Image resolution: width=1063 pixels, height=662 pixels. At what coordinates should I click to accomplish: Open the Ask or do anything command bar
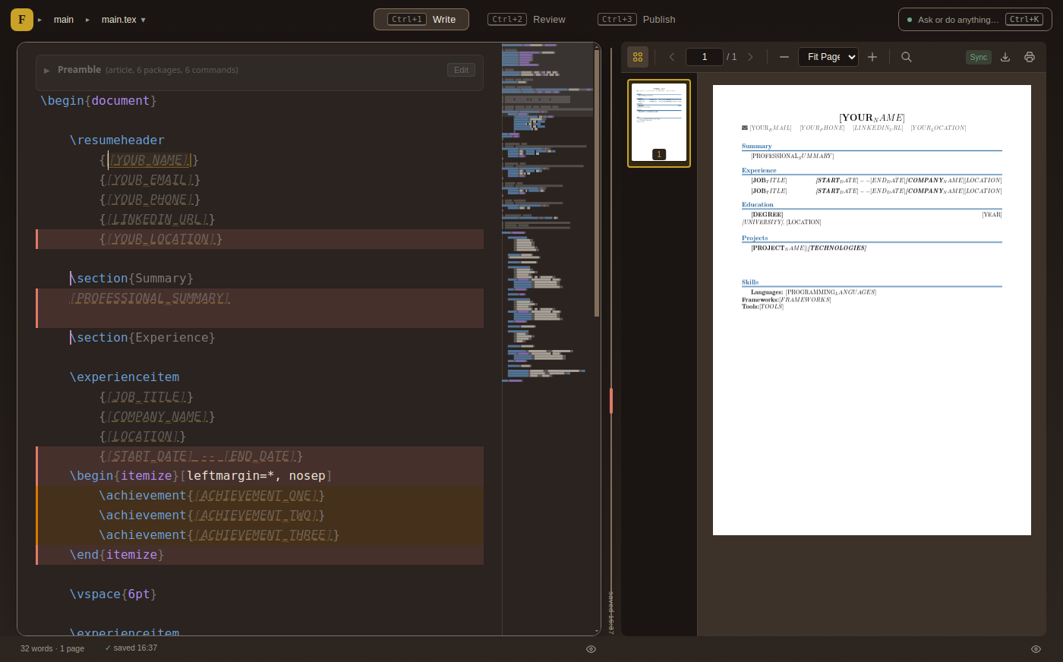tap(975, 20)
